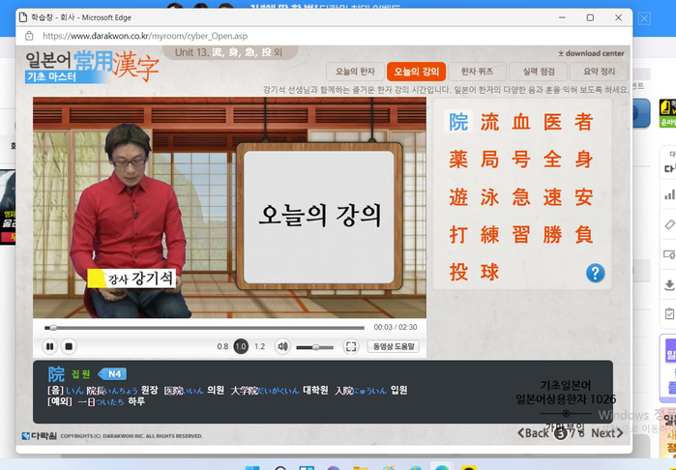Select the kanji 者
Screen dimensions: 676x470
pyautogui.click(x=583, y=122)
